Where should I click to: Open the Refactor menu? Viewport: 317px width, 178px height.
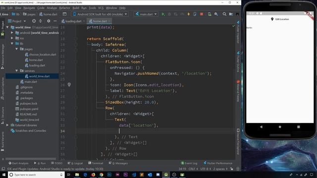(x=65, y=8)
